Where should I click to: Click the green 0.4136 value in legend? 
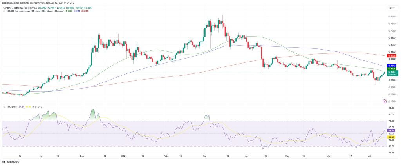click(x=69, y=11)
